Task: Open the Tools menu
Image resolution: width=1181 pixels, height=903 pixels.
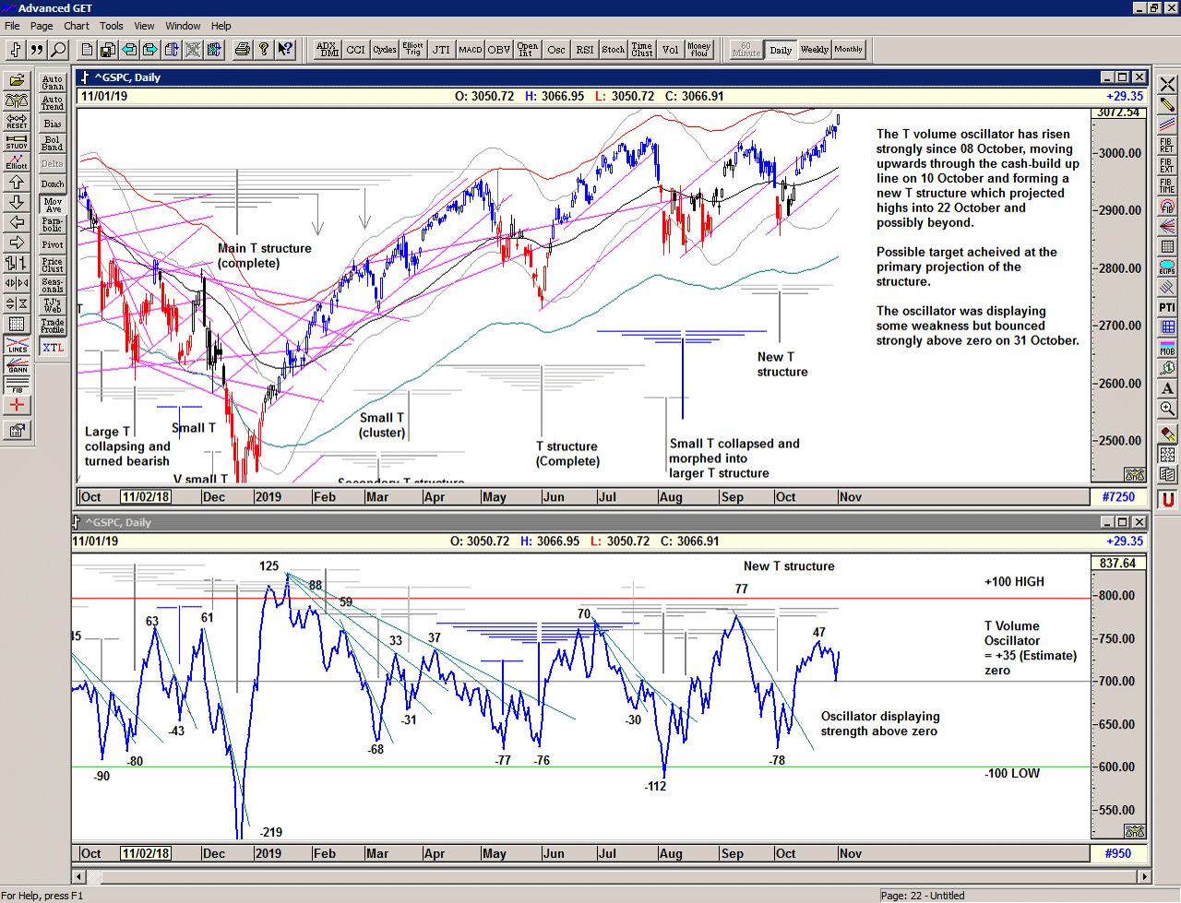Action: point(111,26)
